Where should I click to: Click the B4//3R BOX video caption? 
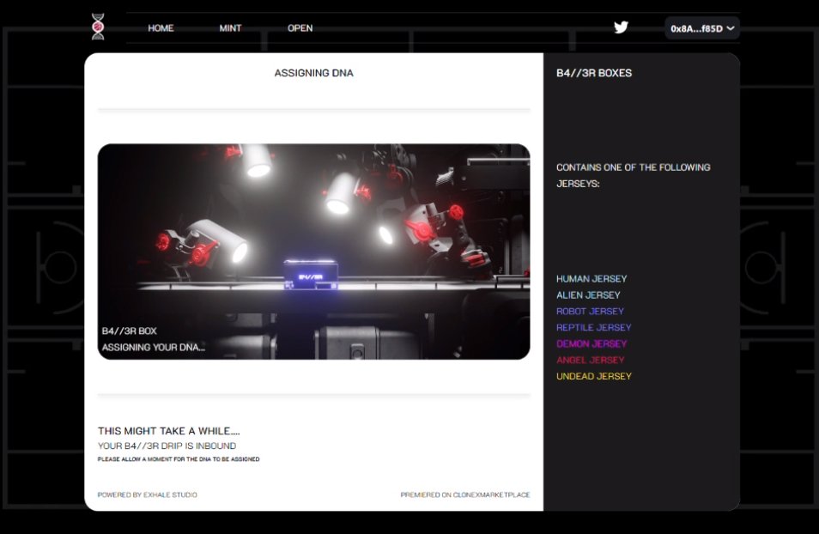click(129, 331)
